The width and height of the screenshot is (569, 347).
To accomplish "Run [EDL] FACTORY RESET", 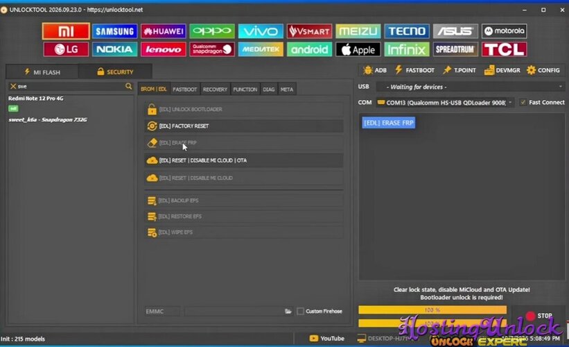I will click(x=243, y=126).
